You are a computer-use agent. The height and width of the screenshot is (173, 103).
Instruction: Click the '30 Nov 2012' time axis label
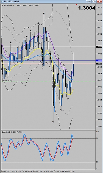[x=6, y=172]
